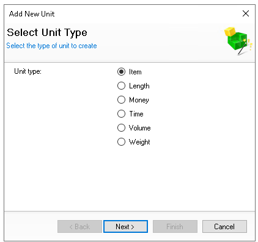Select the Item radio button
This screenshot has width=258, height=242.
(x=121, y=72)
